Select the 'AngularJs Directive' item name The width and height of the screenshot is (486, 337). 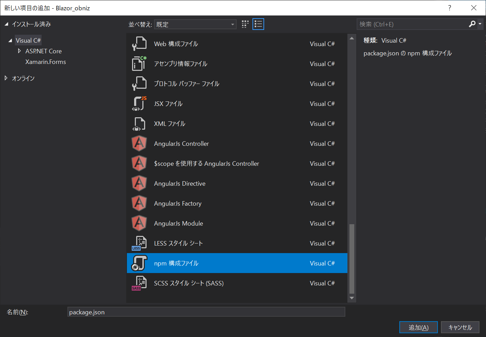coord(180,183)
